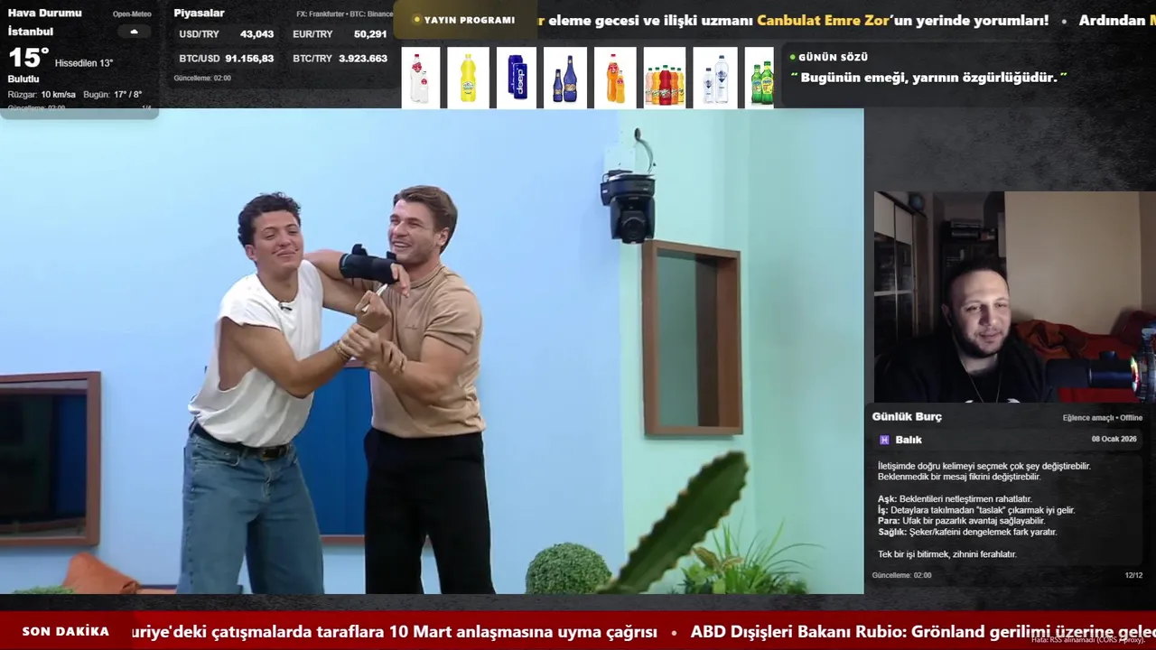Click the purple Balık zodiac icon
The height and width of the screenshot is (650, 1156).
tap(884, 440)
